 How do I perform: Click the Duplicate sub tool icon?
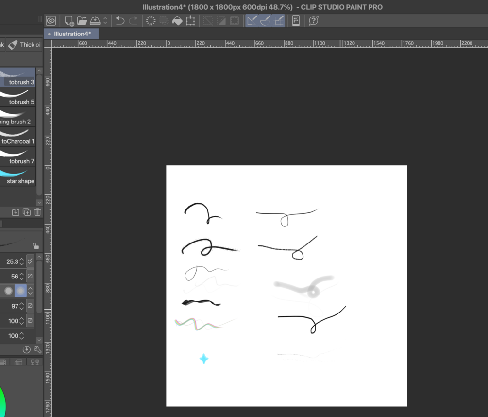pyautogui.click(x=27, y=212)
